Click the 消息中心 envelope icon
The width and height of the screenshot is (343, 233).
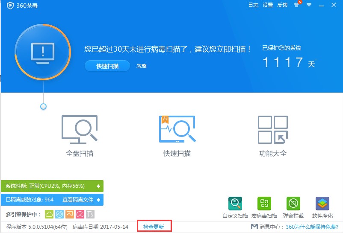pos(254,227)
